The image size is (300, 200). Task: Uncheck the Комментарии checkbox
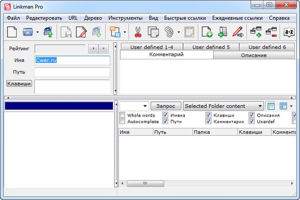click(208, 121)
